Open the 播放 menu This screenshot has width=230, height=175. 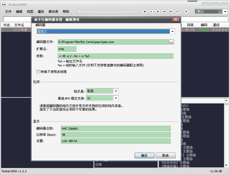pos(41,12)
